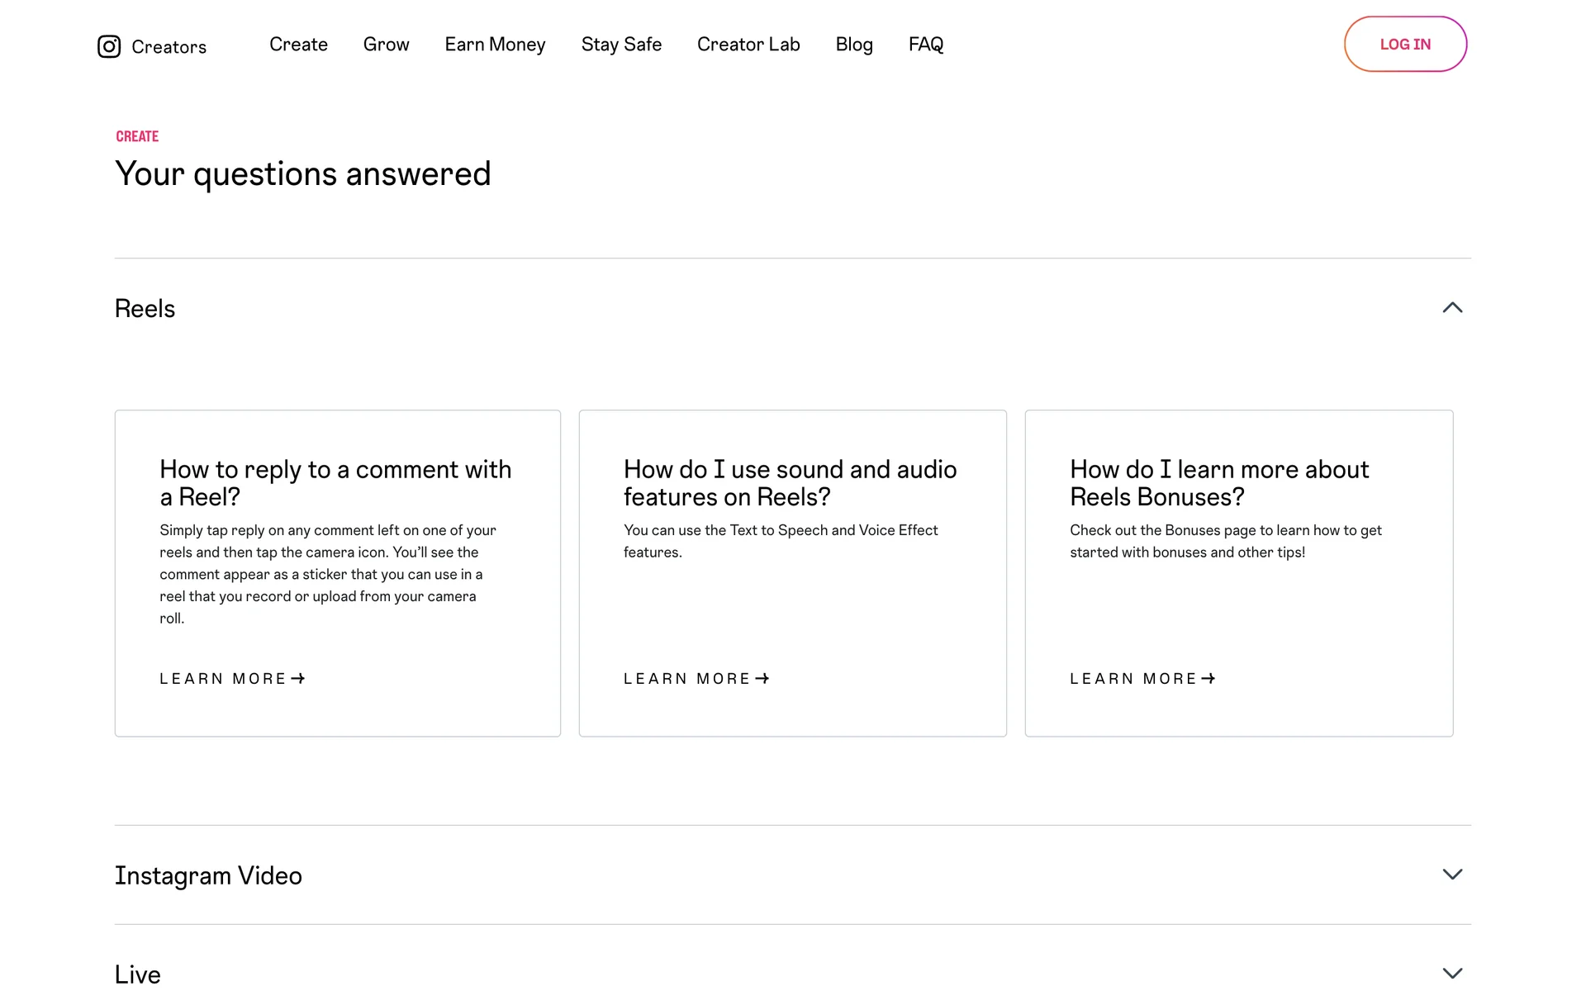Open the Creator Lab page
1586x991 pixels.
748,45
